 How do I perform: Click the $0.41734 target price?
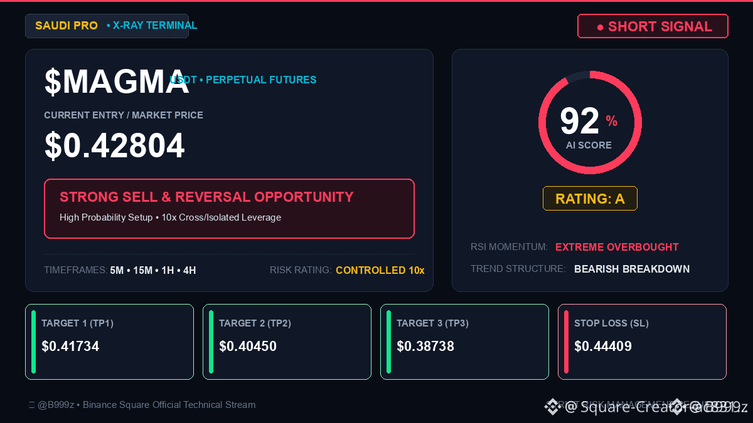[70, 347]
